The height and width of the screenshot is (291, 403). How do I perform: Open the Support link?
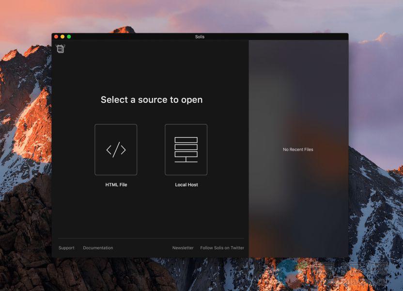[x=66, y=248]
